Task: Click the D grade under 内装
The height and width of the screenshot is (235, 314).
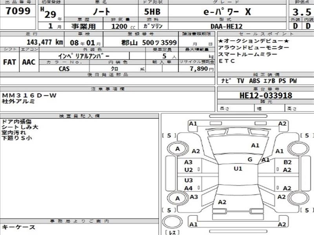Action: (308, 26)
